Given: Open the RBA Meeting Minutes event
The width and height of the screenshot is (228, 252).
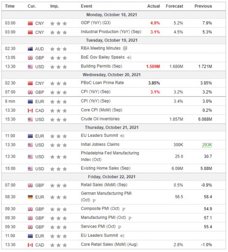Looking at the screenshot, I should [101, 48].
